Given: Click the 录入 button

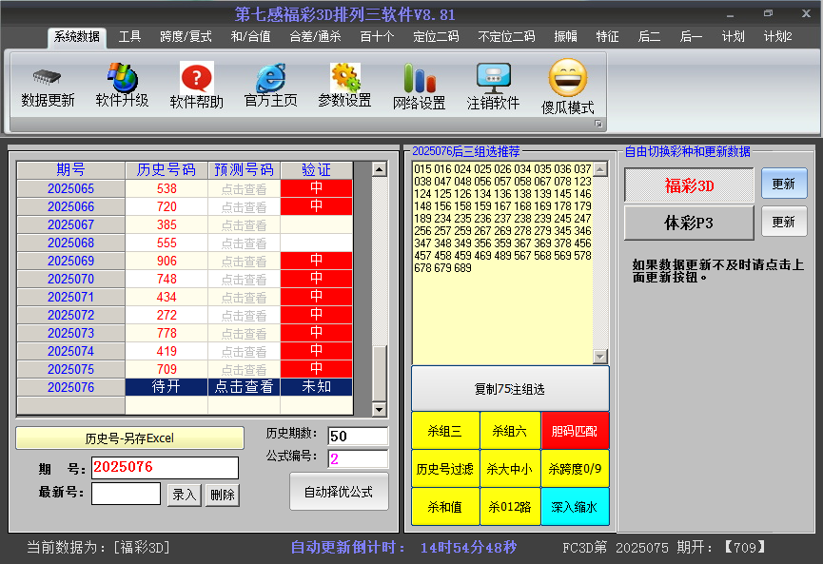Looking at the screenshot, I should 185,495.
